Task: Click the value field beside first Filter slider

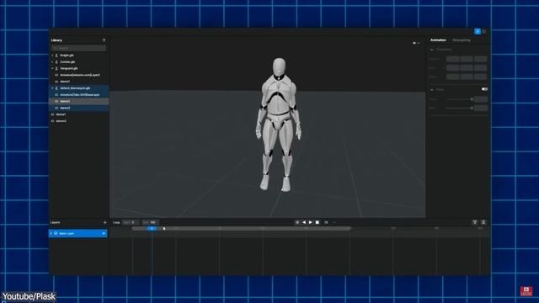Action: 481,99
